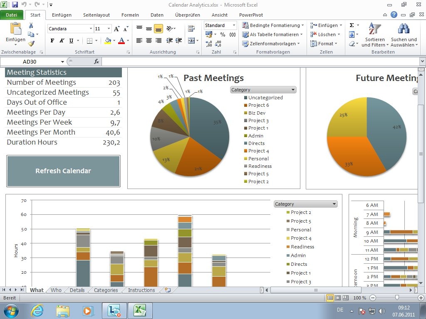Expand the Past Meetings Category filter dropdown

[x=293, y=90]
